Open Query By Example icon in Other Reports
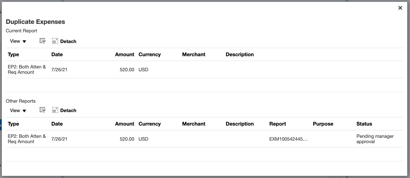 [x=43, y=110]
